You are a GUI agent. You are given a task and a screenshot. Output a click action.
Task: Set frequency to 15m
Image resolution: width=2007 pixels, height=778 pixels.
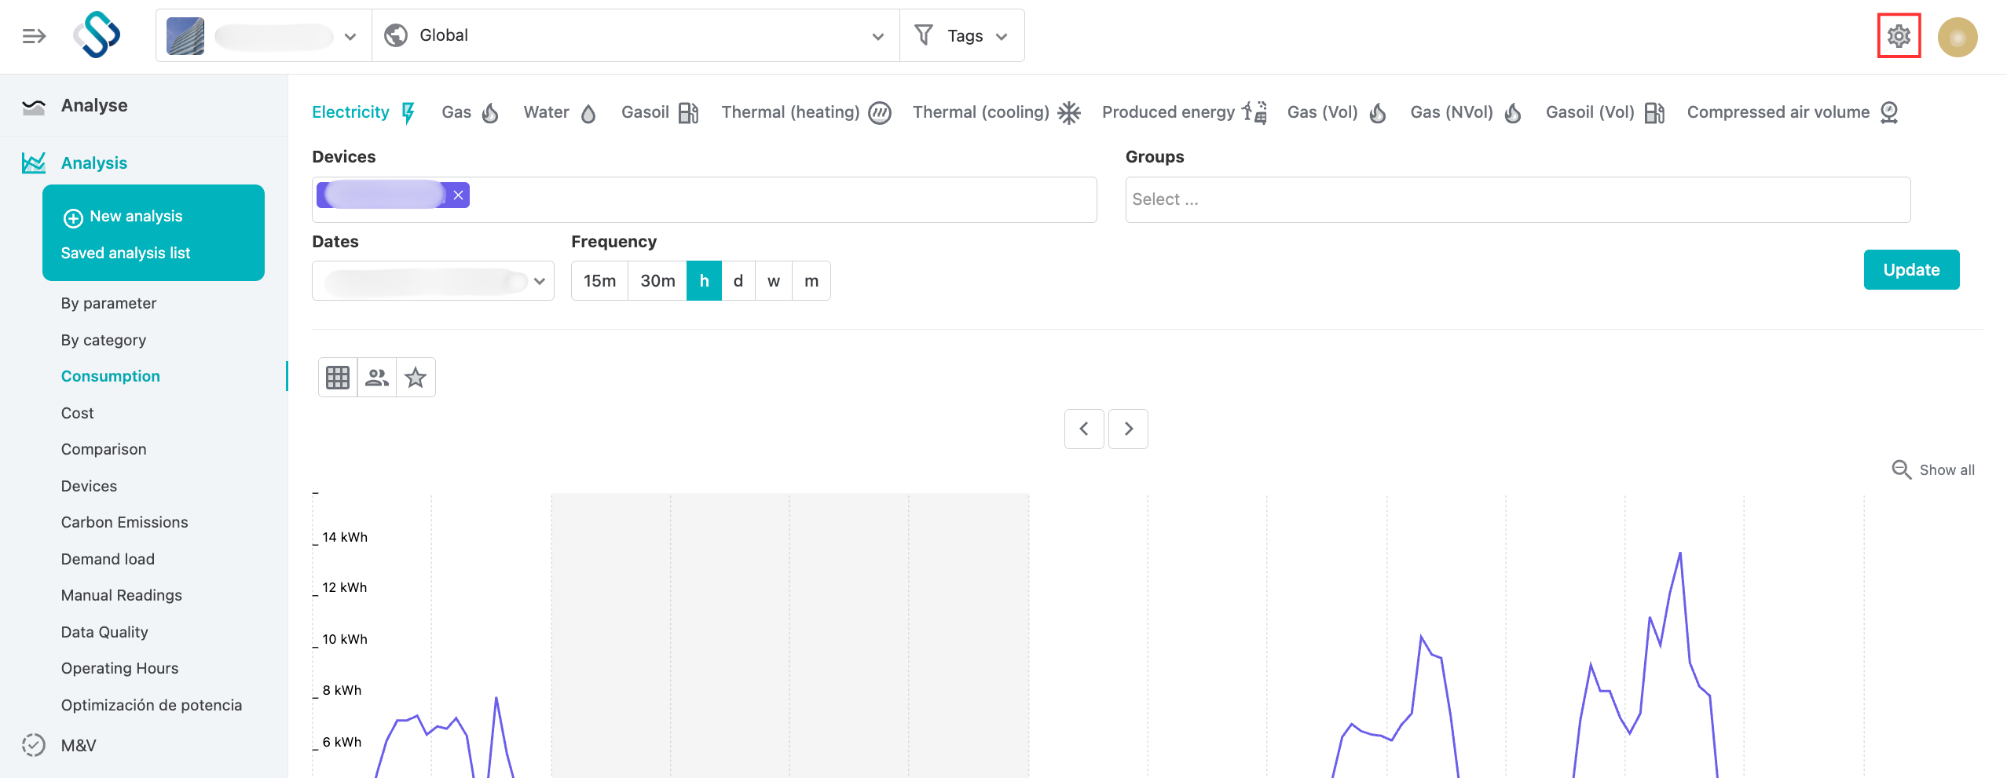599,281
